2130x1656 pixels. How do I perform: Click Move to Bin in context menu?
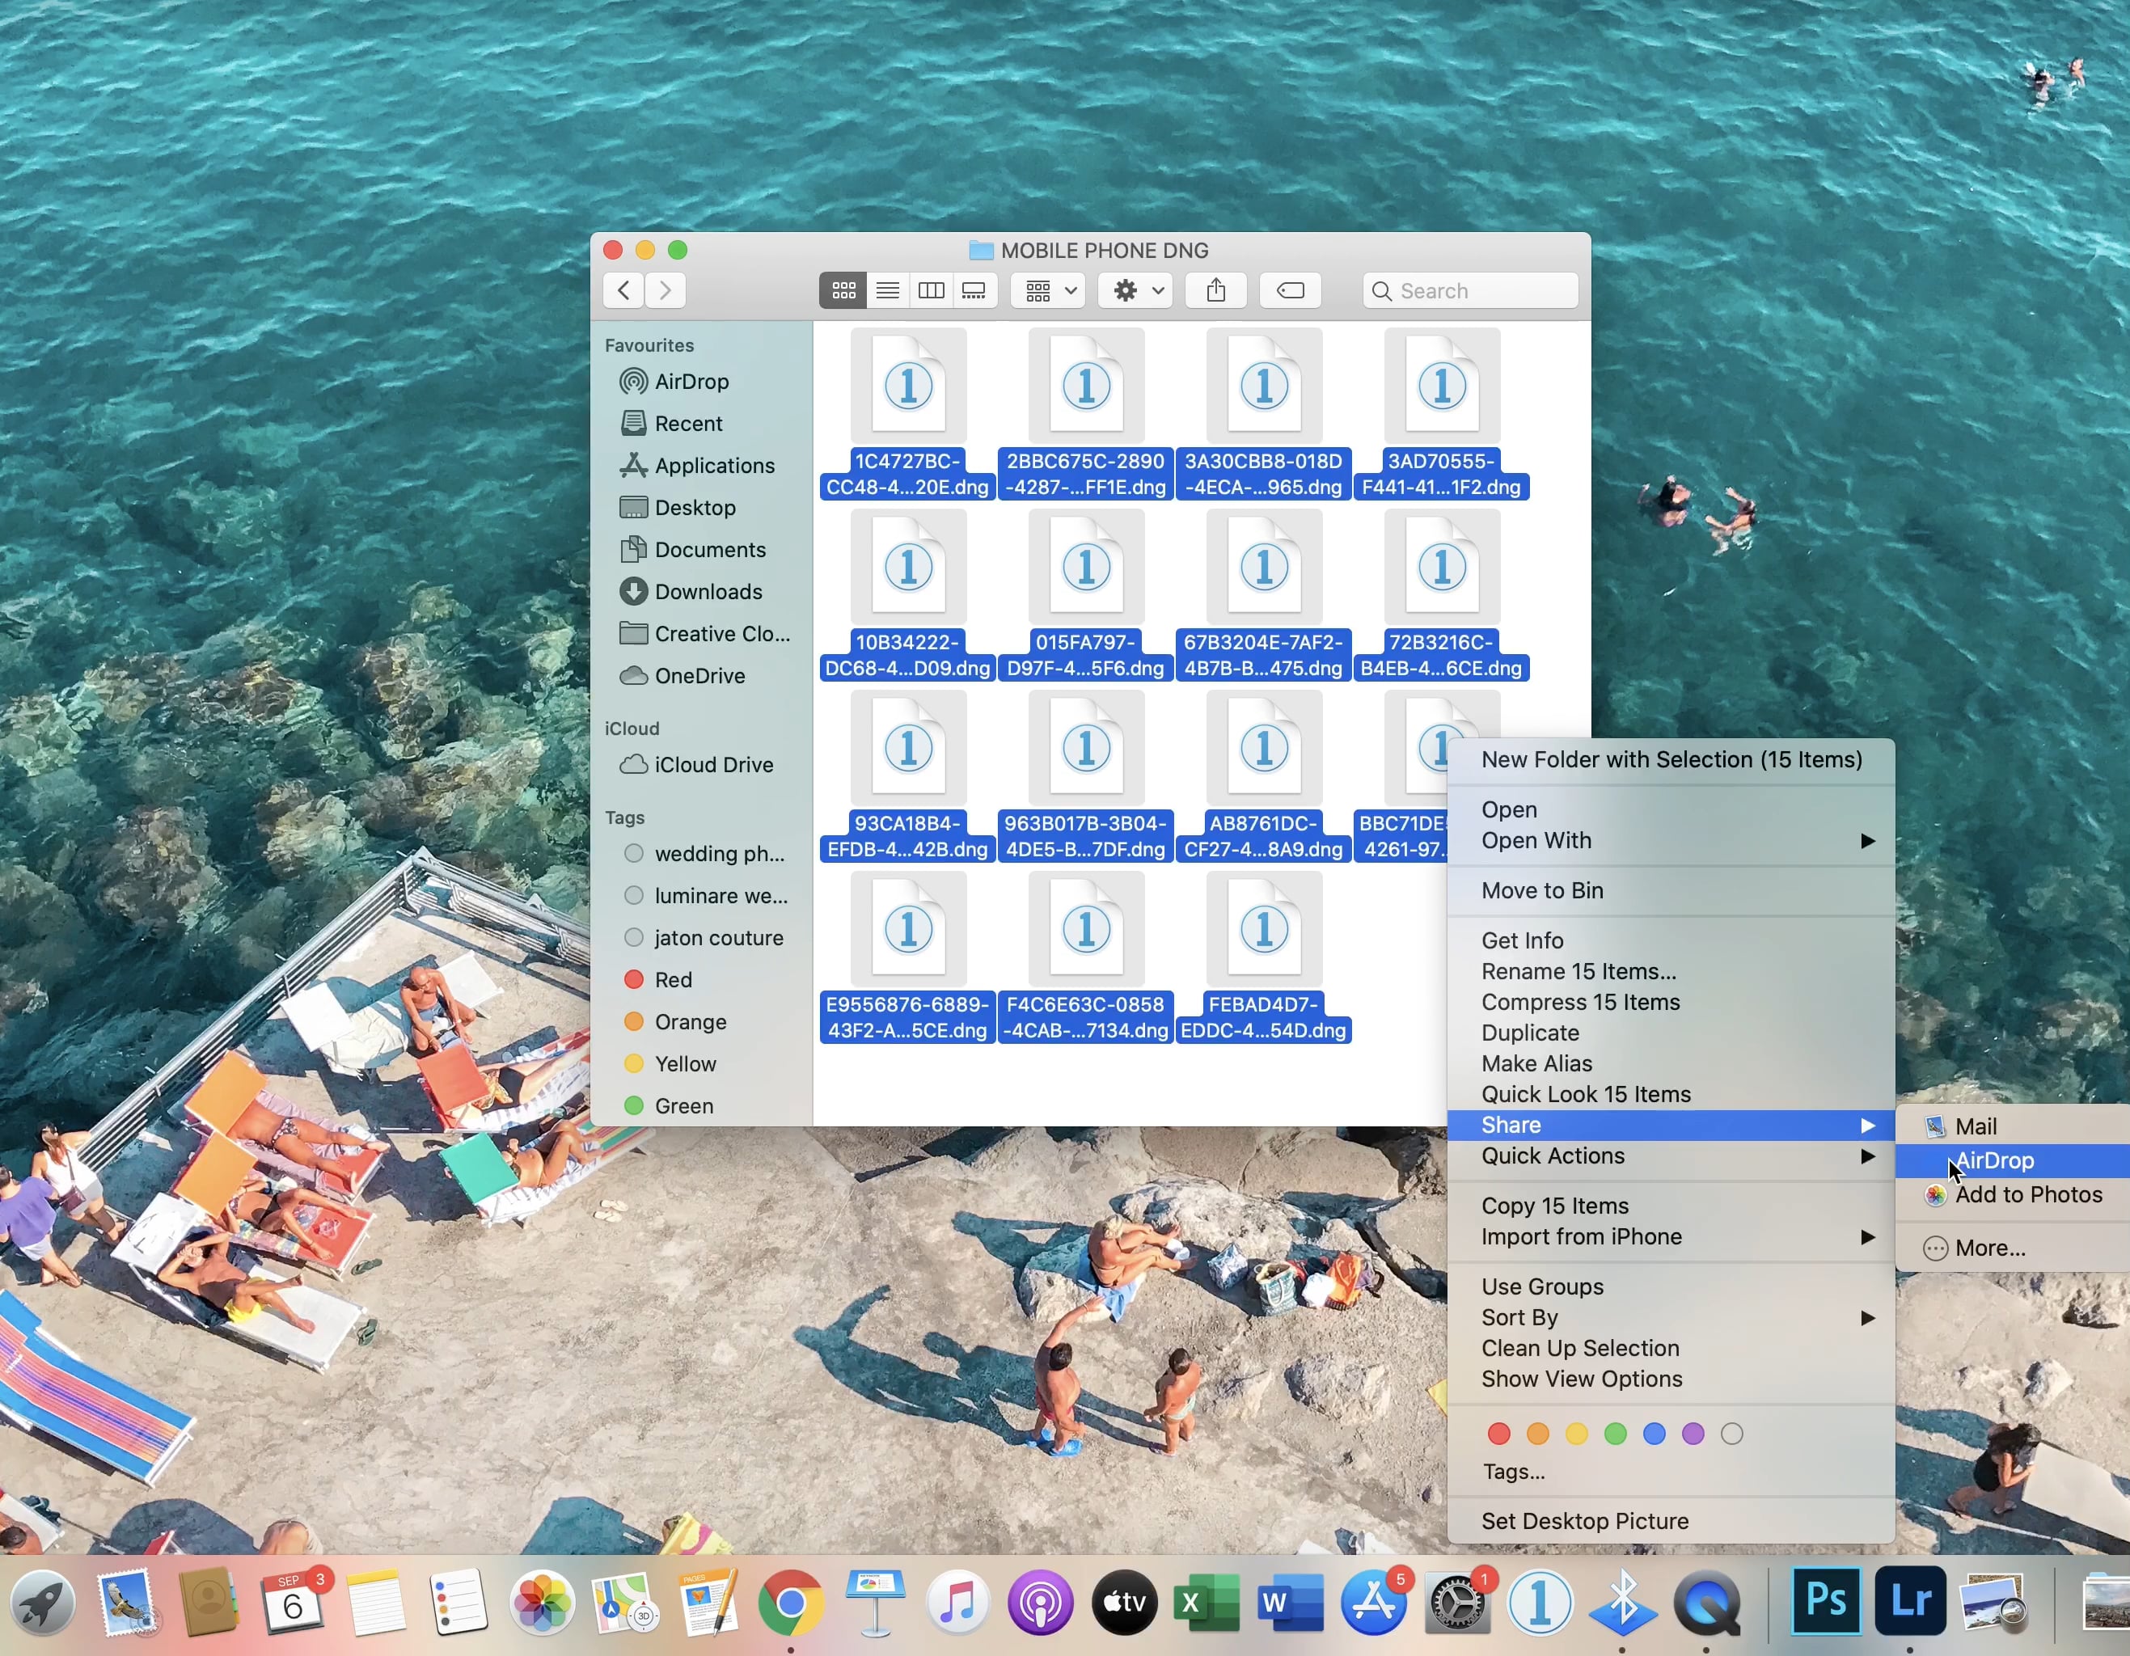click(x=1542, y=890)
